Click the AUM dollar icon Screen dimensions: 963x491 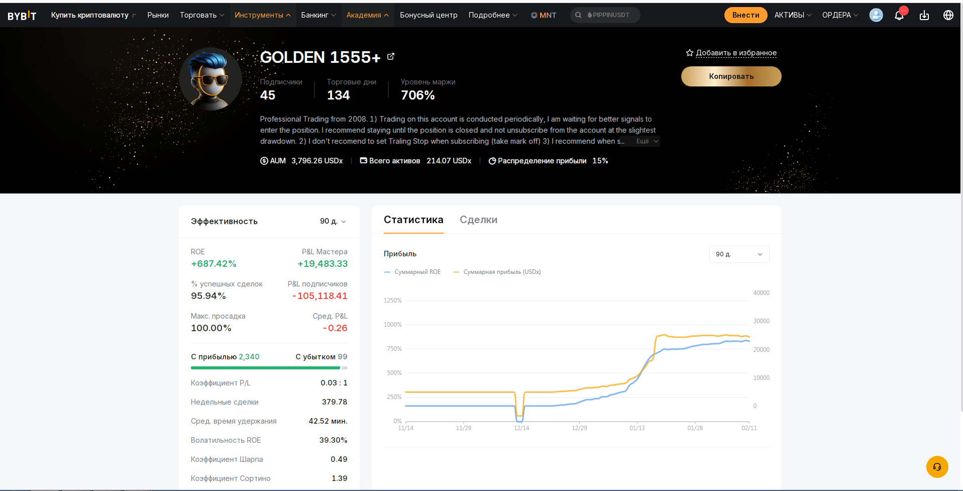pyautogui.click(x=264, y=161)
